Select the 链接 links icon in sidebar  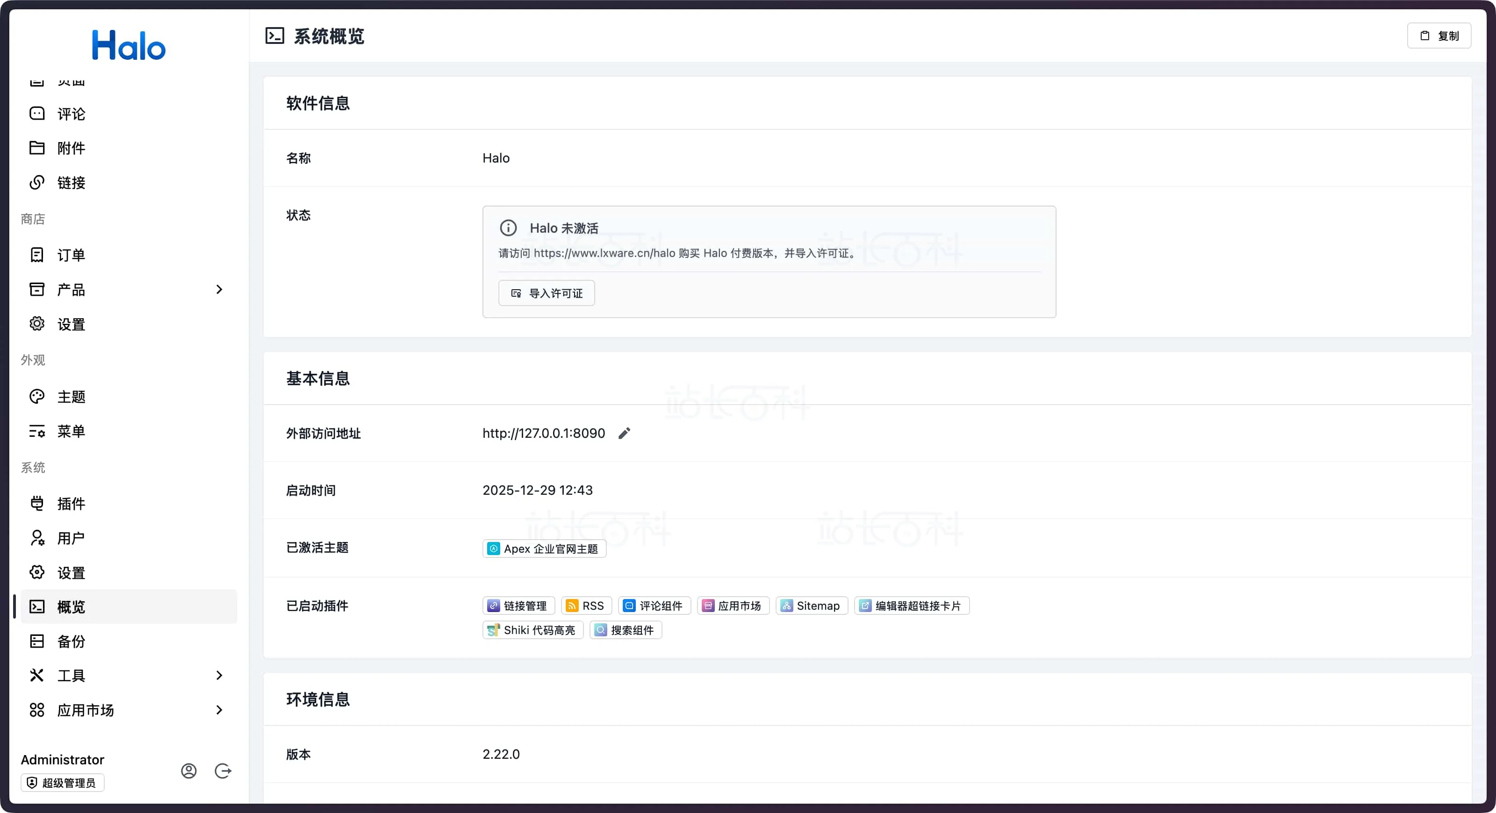(36, 183)
